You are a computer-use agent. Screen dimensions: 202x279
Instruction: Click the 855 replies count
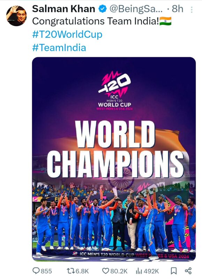pos(46,271)
